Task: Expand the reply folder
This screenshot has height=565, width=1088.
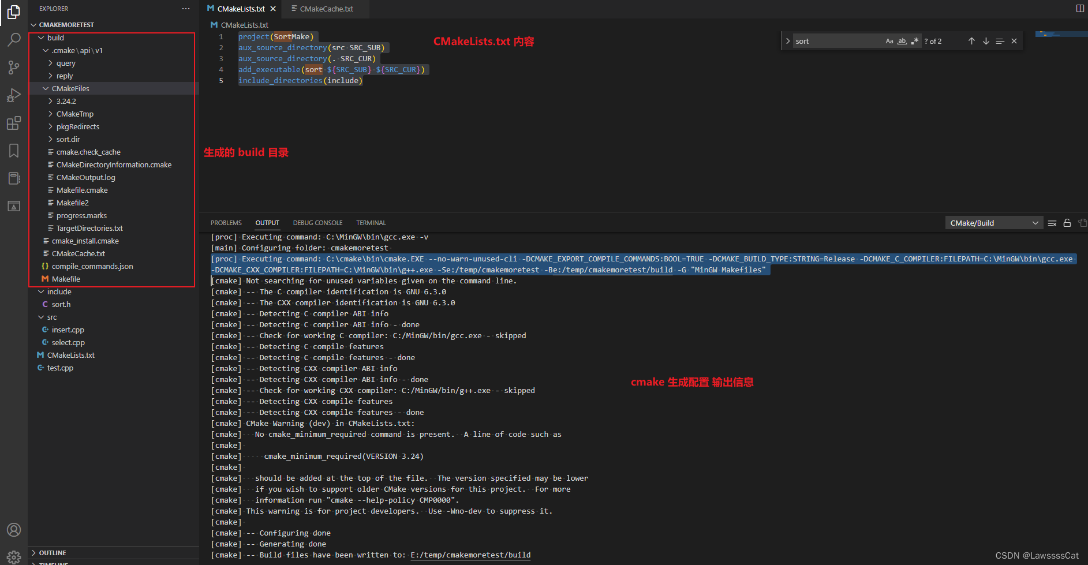Action: tap(113, 76)
